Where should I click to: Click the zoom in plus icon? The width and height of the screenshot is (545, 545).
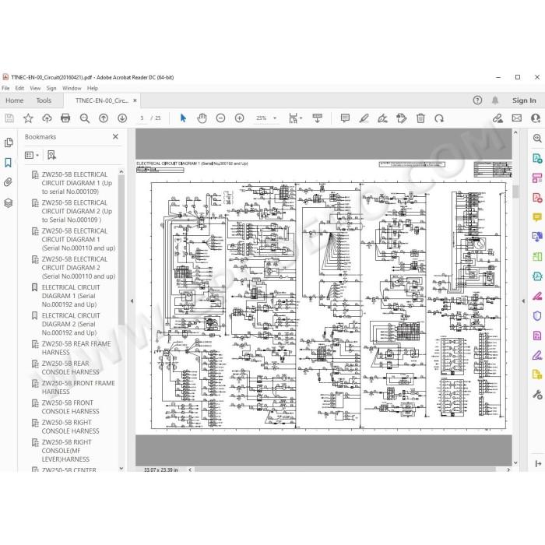coord(239,118)
